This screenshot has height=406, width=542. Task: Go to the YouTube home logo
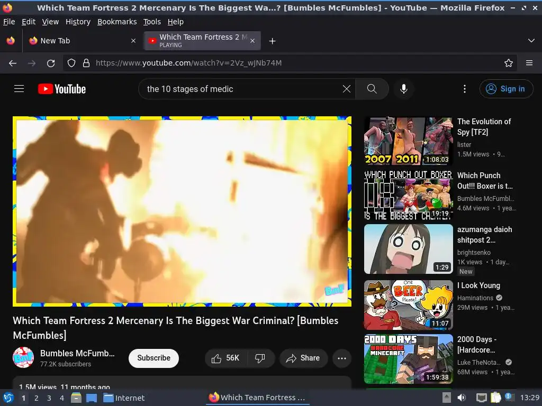click(x=62, y=89)
